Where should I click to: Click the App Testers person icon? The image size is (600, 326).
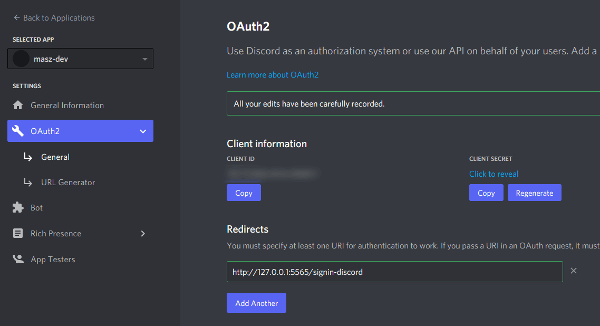[x=17, y=259]
